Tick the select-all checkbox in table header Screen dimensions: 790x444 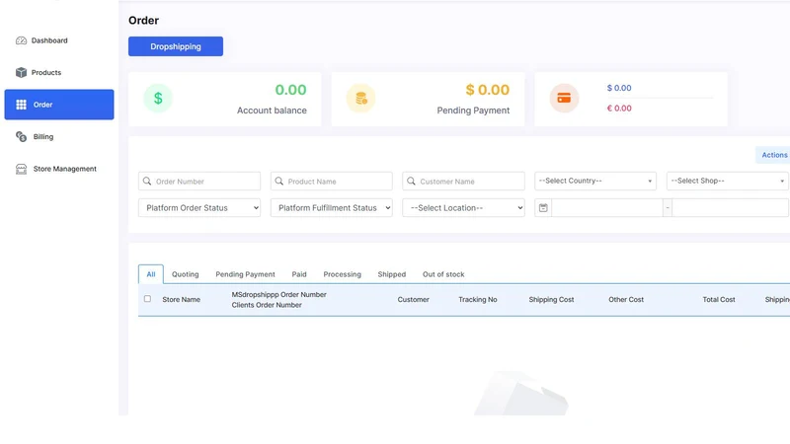147,299
